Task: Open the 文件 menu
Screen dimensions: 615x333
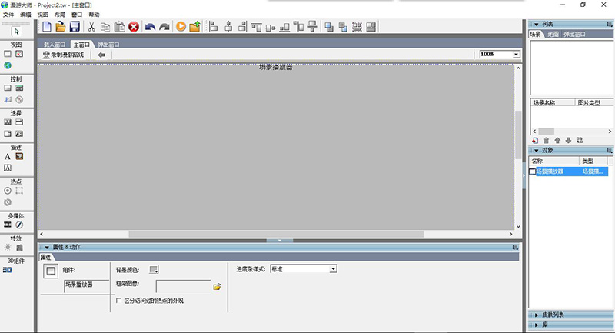Action: (x=8, y=15)
